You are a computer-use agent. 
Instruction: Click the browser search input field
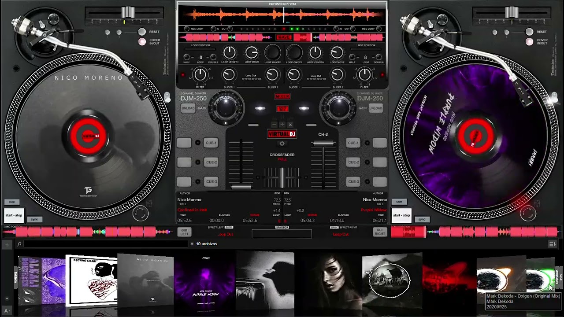click(x=106, y=244)
